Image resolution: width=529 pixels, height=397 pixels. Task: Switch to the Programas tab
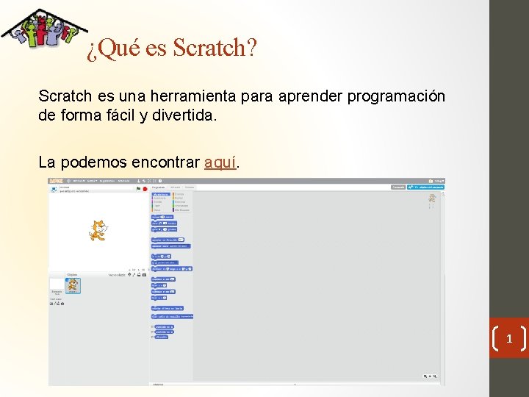click(x=158, y=187)
